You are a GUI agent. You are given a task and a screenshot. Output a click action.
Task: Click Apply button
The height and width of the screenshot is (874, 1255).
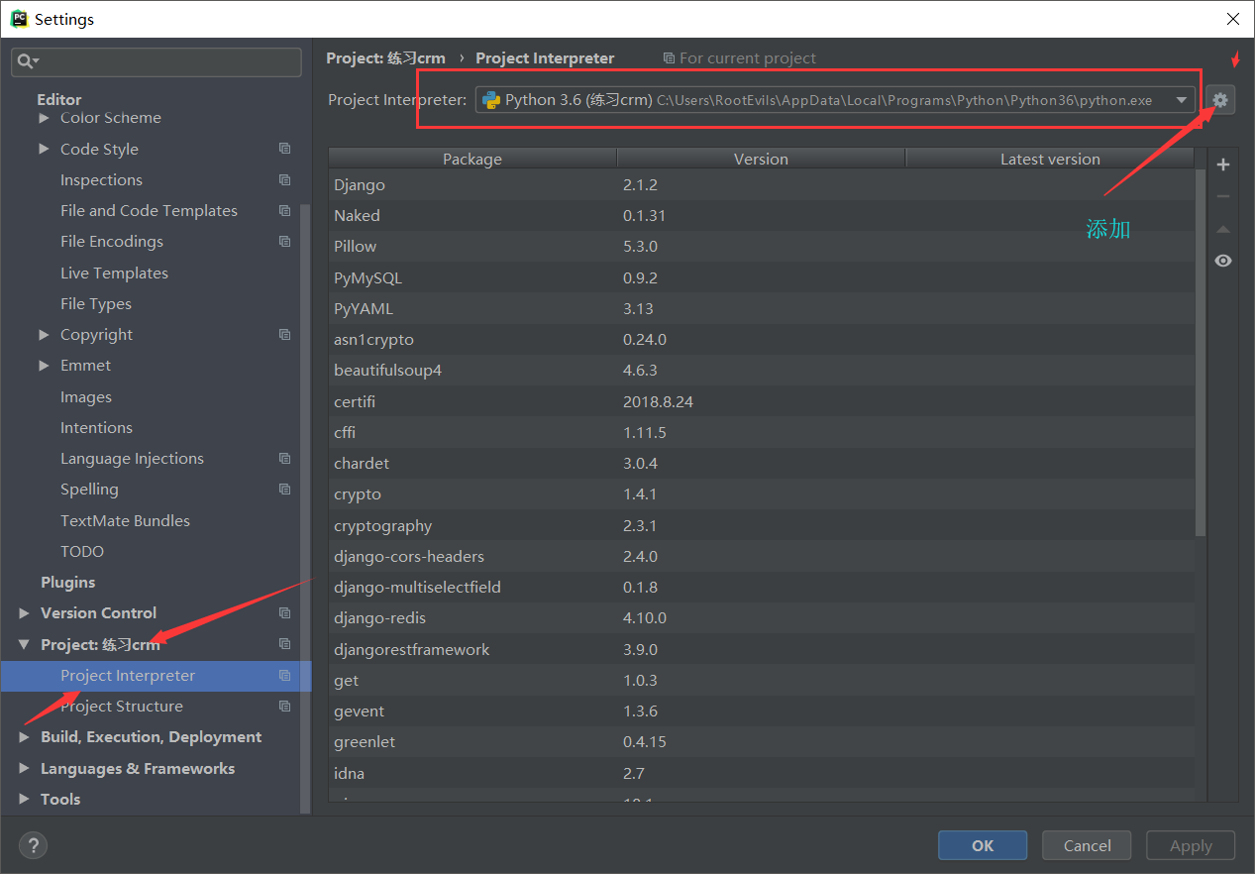tap(1191, 845)
